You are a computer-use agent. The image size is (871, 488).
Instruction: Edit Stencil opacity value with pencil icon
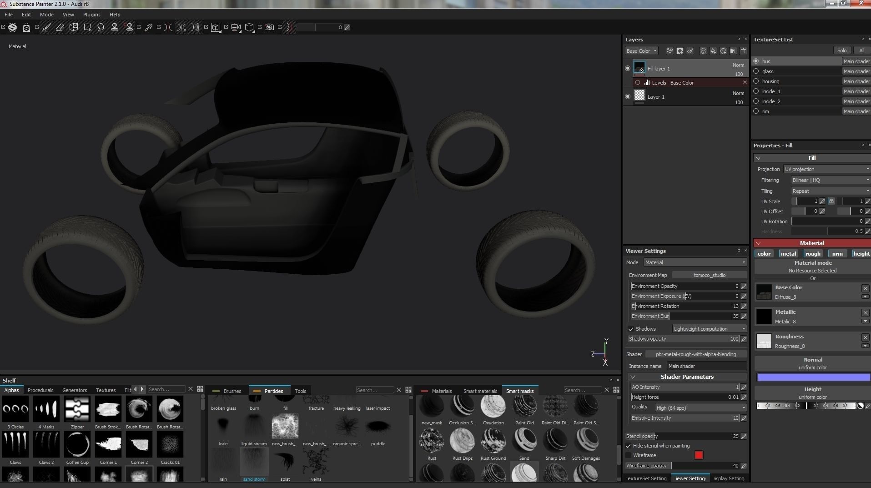[744, 436]
